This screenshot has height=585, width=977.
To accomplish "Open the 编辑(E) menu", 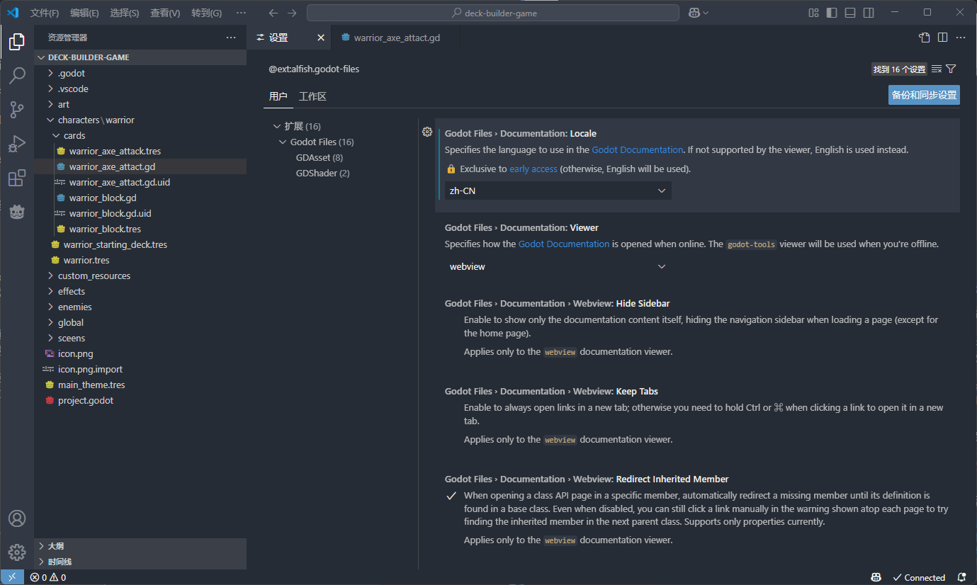I will [x=85, y=13].
